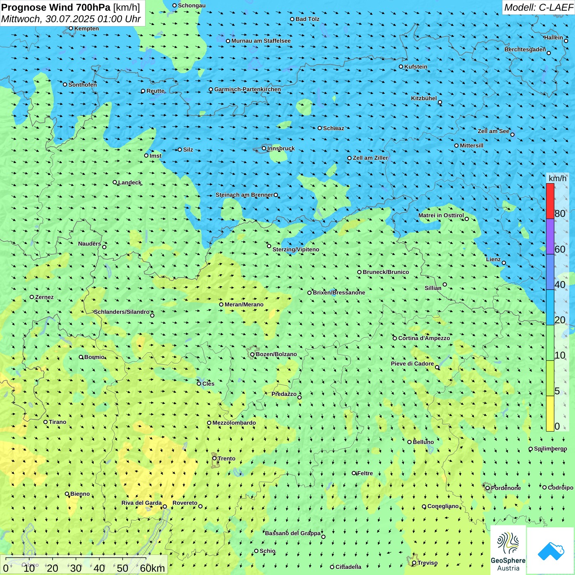Click the Sterzing/Vipiteno label

[x=296, y=249]
